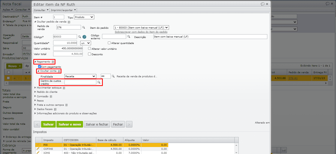Open unit dropdown showing un

86,43
